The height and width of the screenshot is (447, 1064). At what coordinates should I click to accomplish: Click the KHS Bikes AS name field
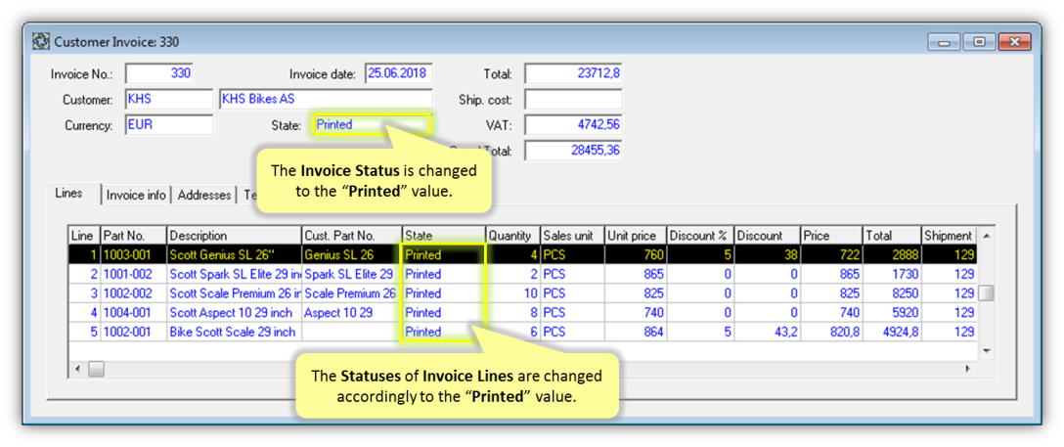click(326, 99)
